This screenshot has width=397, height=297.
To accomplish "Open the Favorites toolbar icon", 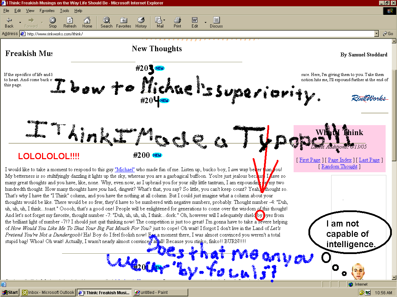I will [123, 20].
